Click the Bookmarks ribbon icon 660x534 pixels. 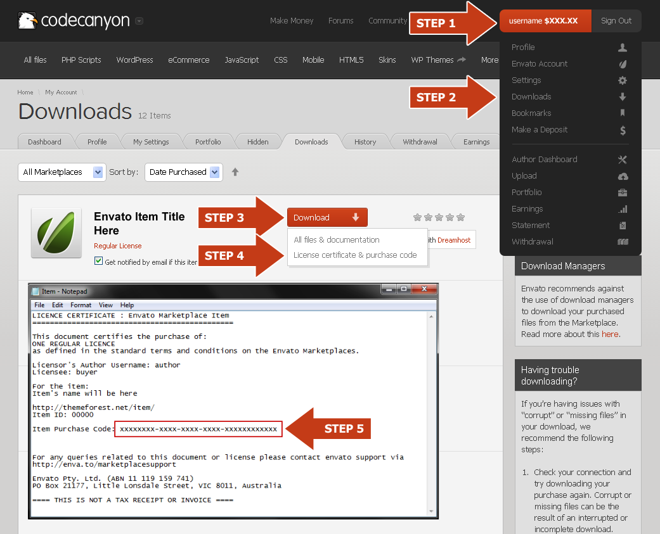[623, 113]
